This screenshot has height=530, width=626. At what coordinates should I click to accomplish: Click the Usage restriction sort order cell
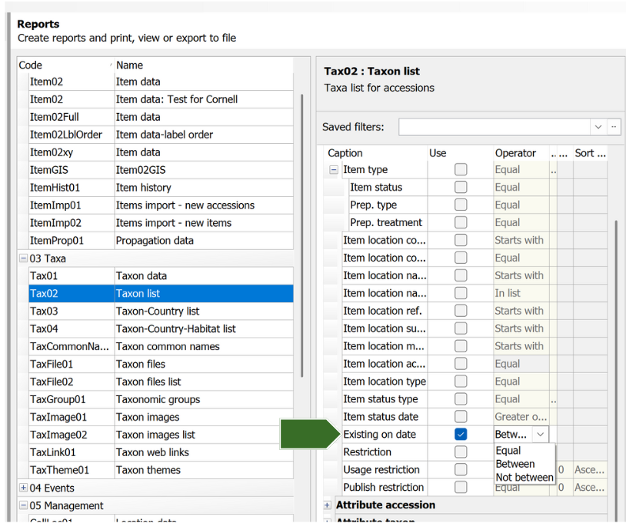590,470
